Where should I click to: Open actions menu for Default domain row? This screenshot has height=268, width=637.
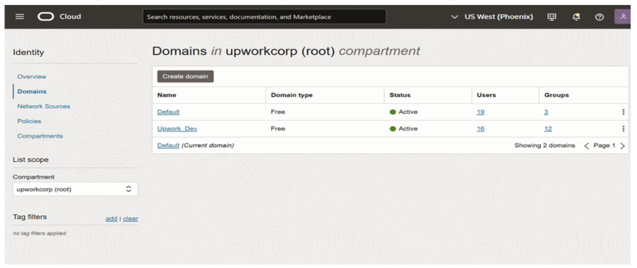click(x=623, y=112)
